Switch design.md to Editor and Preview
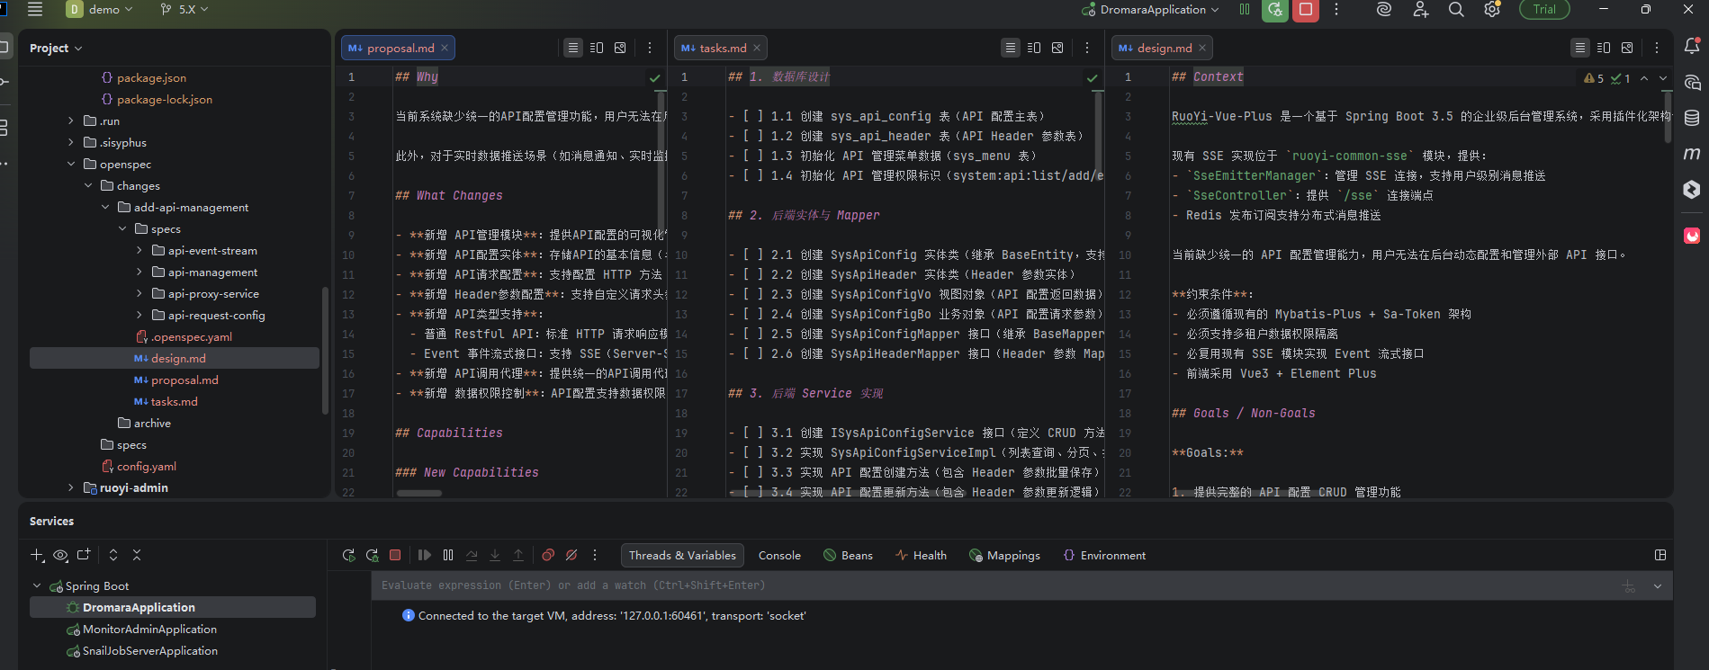 [x=1604, y=48]
